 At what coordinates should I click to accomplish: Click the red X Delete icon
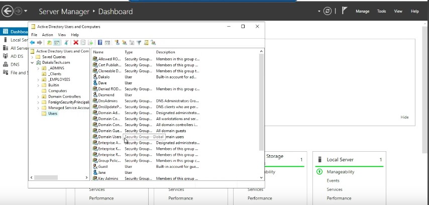point(76,42)
